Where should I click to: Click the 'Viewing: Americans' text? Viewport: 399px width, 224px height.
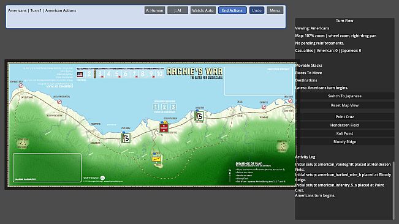pyautogui.click(x=312, y=28)
